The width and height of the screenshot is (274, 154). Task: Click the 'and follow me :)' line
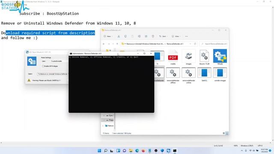[19, 38]
